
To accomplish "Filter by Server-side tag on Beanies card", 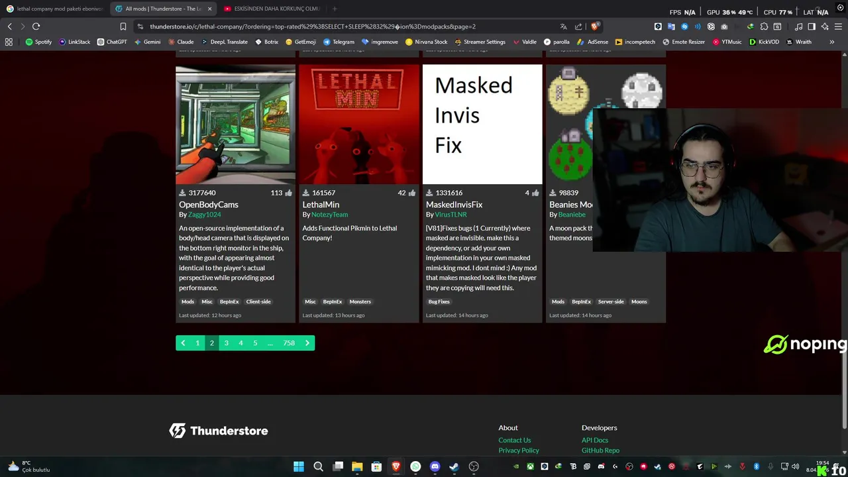I will (611, 301).
